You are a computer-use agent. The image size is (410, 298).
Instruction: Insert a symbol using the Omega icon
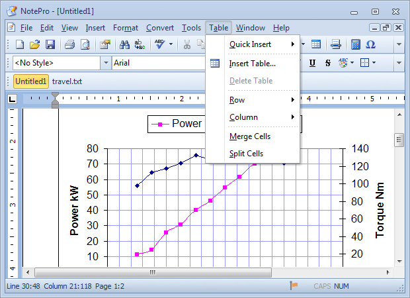[370, 44]
